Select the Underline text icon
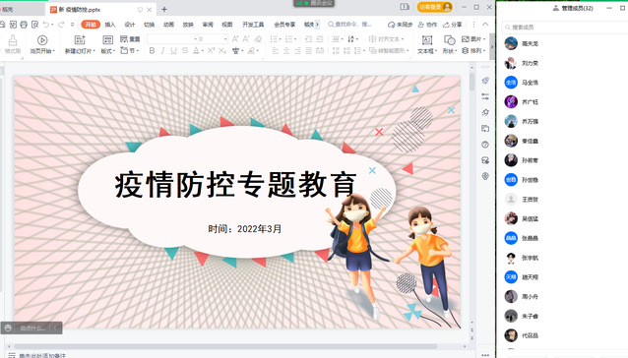 [x=173, y=51]
